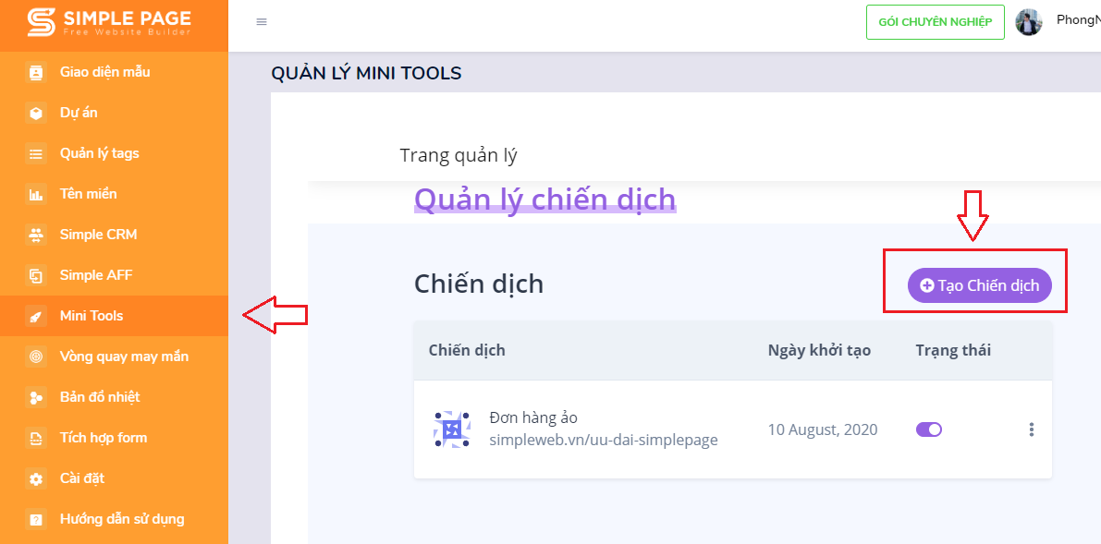Open the simpleweb.vn/uu-dai-simplepage link
Image resolution: width=1101 pixels, height=544 pixels.
603,441
